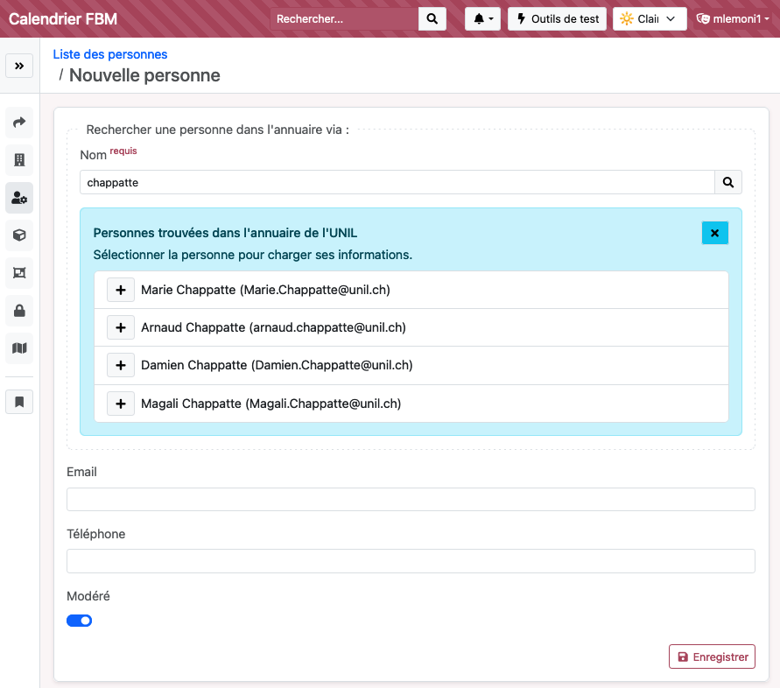Click the Enregistrer button
The width and height of the screenshot is (780, 688).
[712, 656]
